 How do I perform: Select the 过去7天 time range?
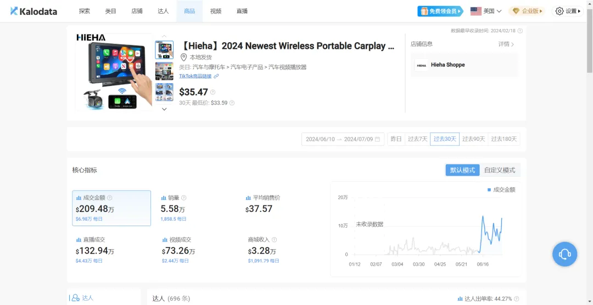pyautogui.click(x=417, y=139)
